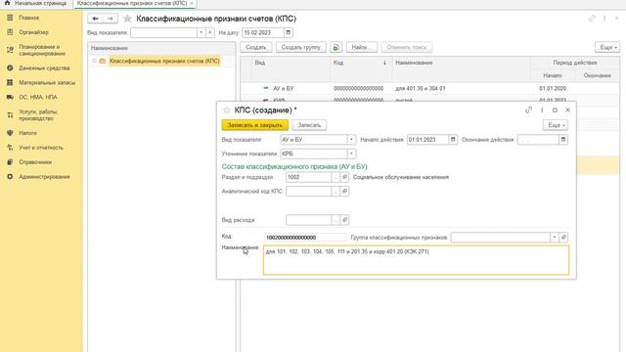Screen dimensions: 626x352
Task: Select the Классификационные признаки счетов (КПС) tree folder
Action: 164,61
